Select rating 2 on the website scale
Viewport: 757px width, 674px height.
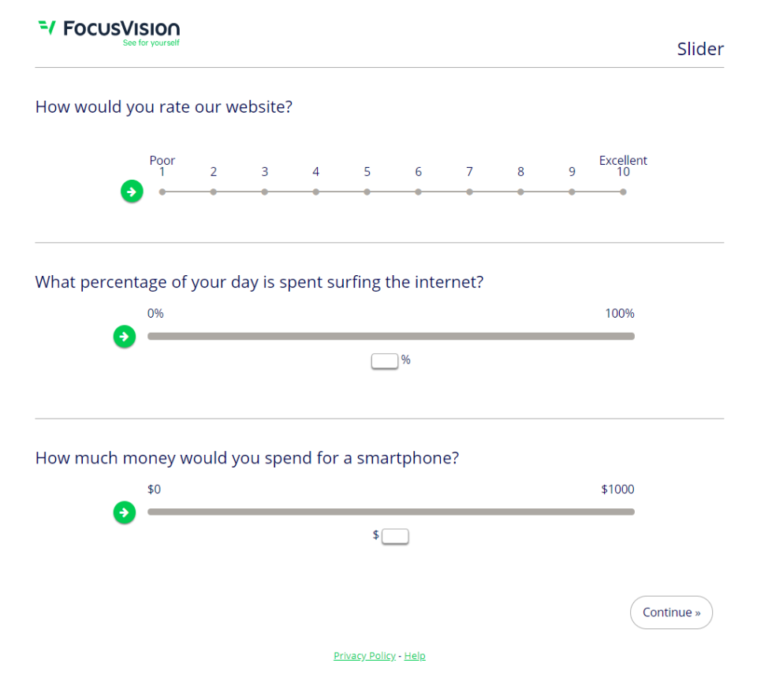click(x=214, y=192)
